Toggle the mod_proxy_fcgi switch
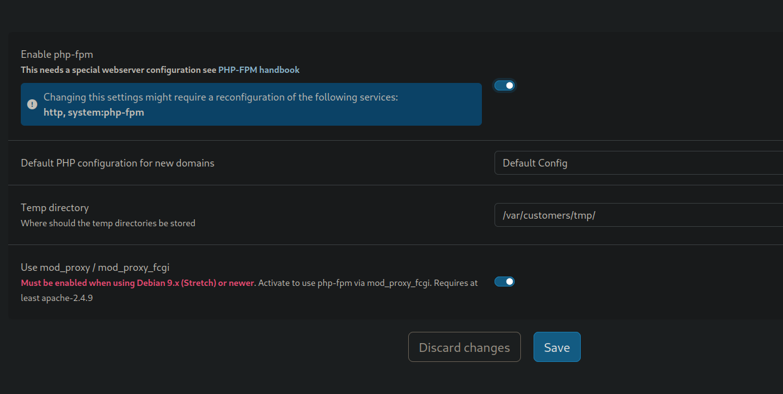Image resolution: width=783 pixels, height=394 pixels. pos(505,282)
